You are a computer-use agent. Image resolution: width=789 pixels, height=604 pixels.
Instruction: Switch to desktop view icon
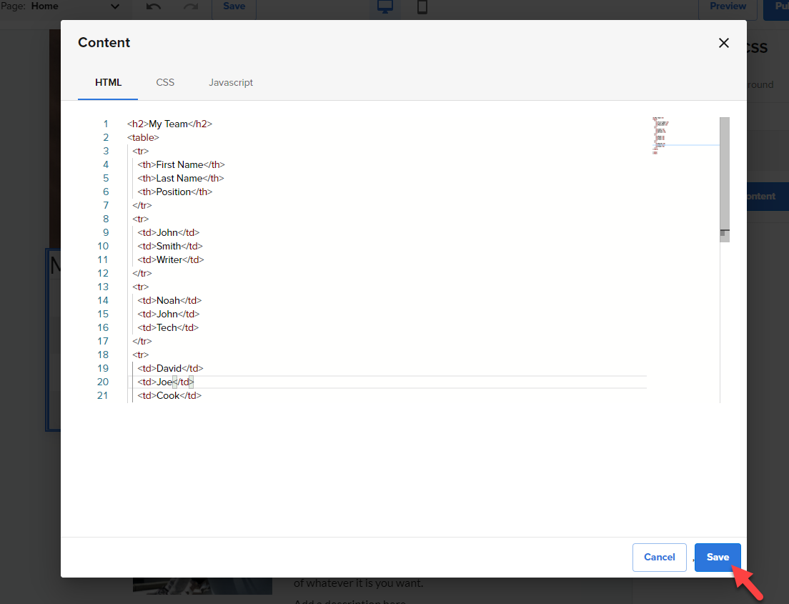pyautogui.click(x=385, y=7)
